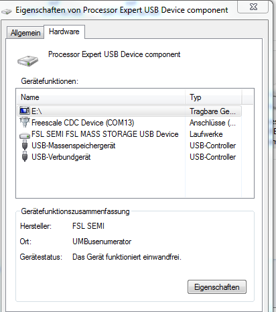Click the Tragbare Ge... type cell
The image size is (276, 312).
click(212, 111)
